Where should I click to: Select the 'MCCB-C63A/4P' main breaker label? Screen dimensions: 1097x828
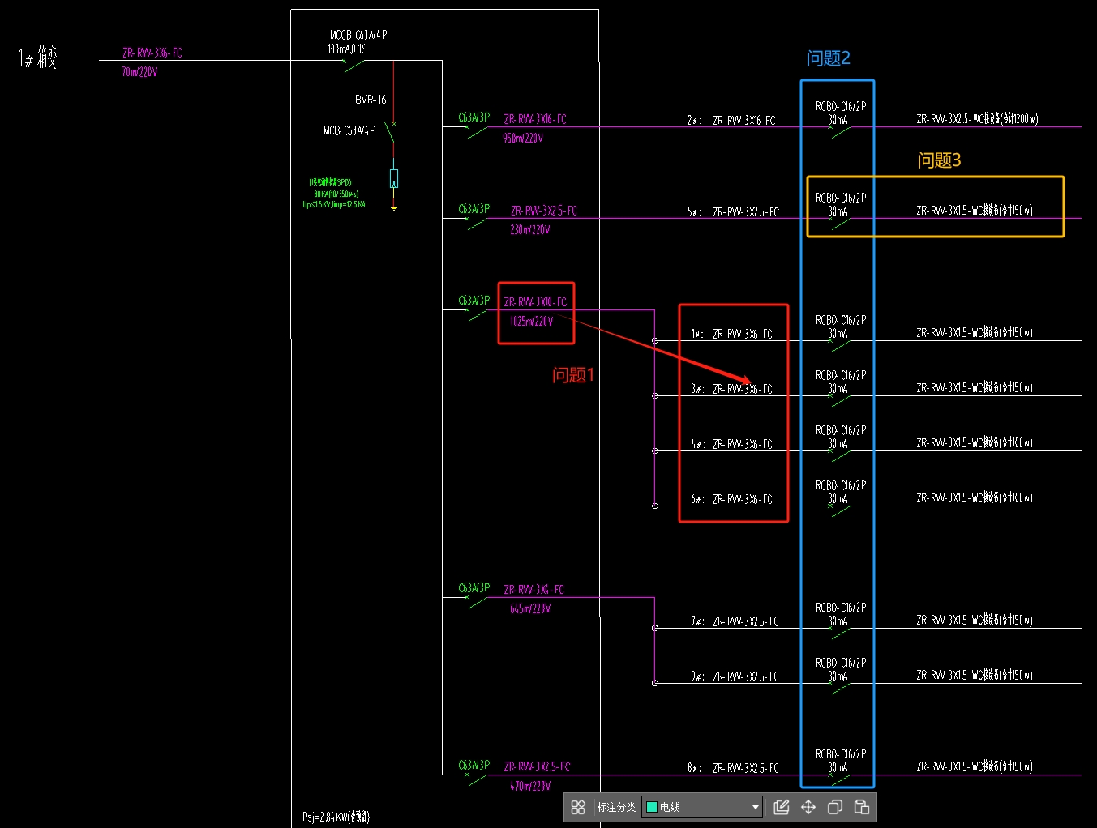coord(358,35)
